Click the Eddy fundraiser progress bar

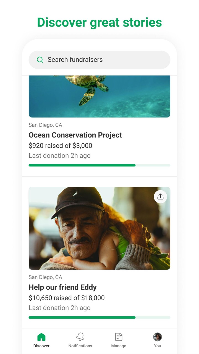[x=99, y=317]
